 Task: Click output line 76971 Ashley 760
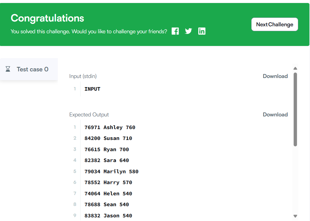click(x=110, y=127)
